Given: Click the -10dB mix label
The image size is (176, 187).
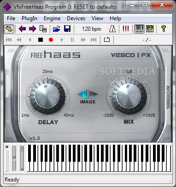Looking at the screenshot, I should coord(108,115).
